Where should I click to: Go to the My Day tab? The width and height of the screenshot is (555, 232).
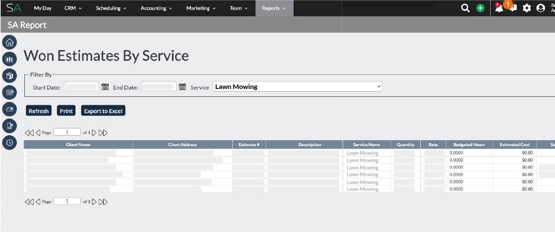pos(42,8)
